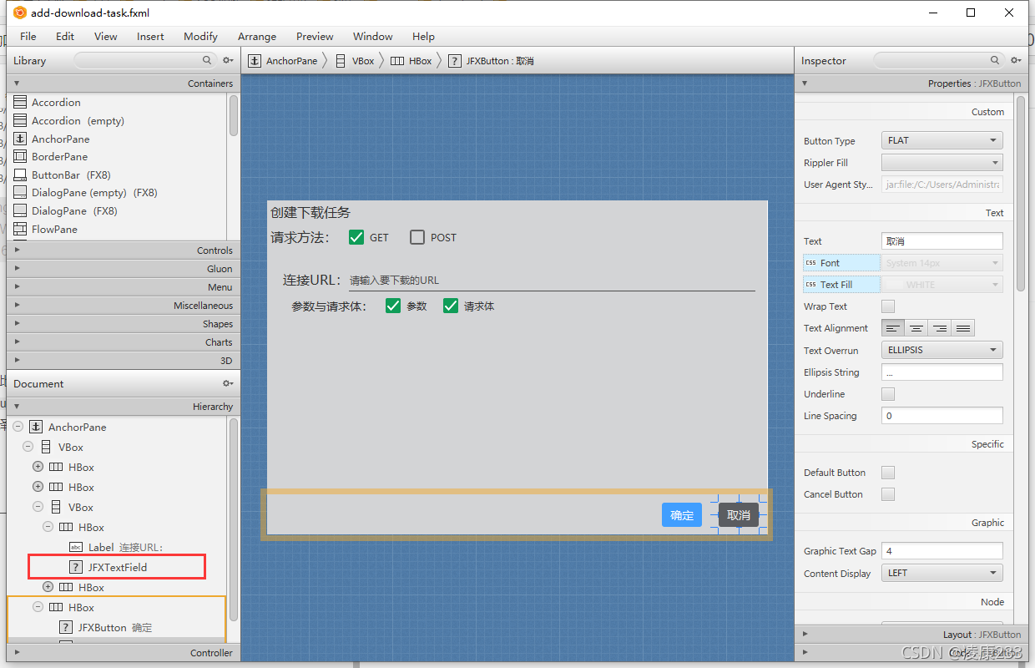Click the 取消 button in the canvas
1035x668 pixels.
point(739,515)
